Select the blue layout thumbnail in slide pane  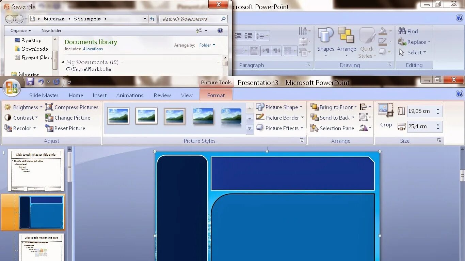(x=42, y=212)
